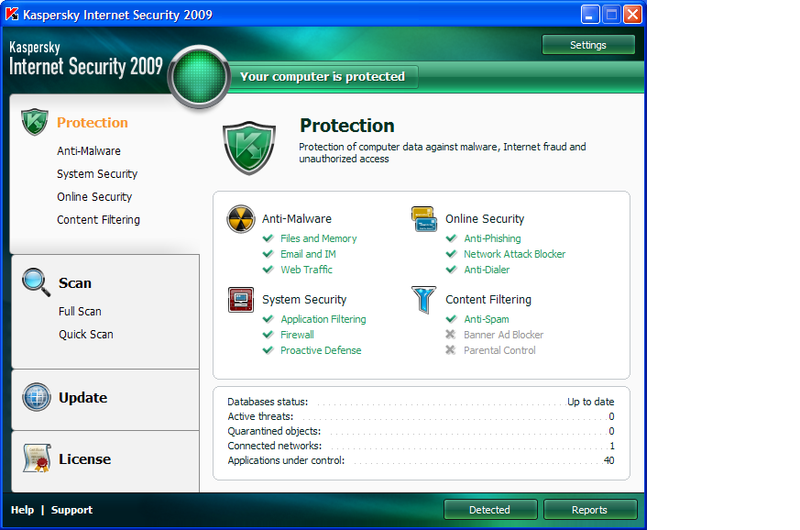This screenshot has height=530, width=800.
Task: Click the 'Your computer is protected' banner
Action: 323,77
